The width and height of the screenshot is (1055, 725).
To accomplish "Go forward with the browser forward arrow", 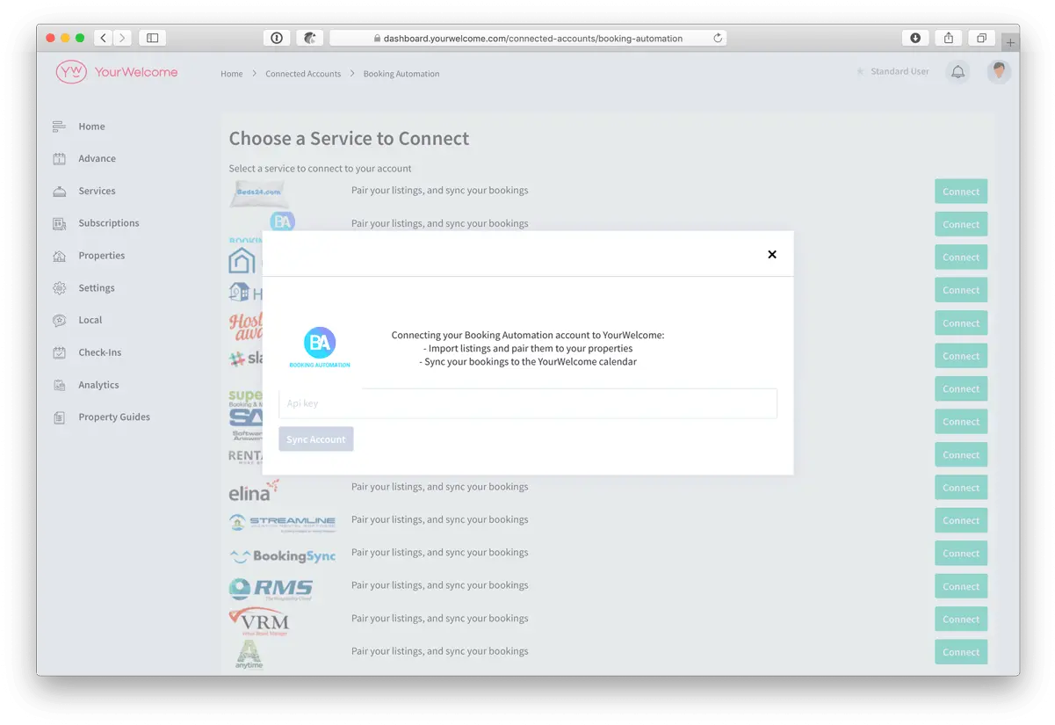I will (x=123, y=38).
